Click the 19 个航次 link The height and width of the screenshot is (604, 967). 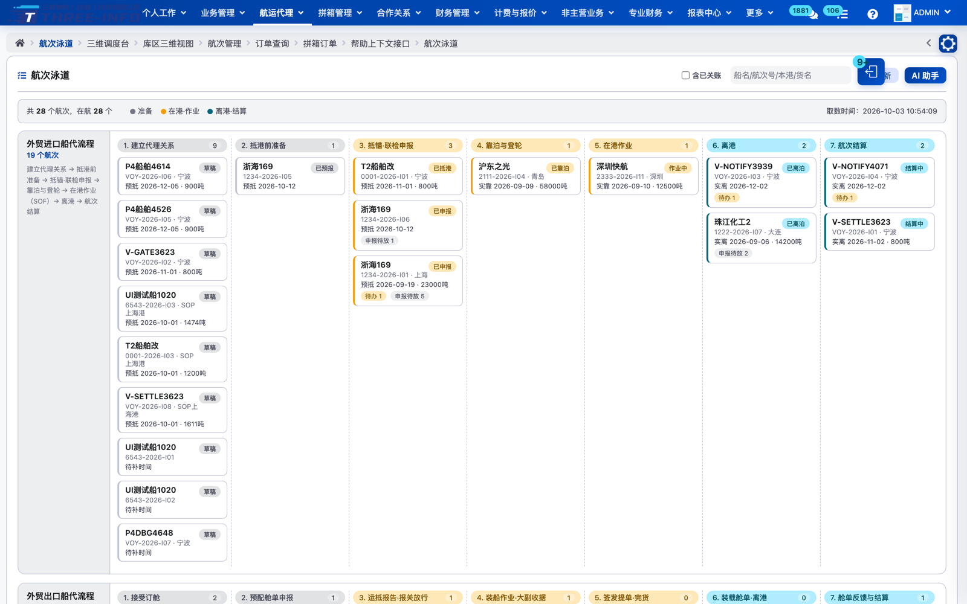(x=42, y=155)
